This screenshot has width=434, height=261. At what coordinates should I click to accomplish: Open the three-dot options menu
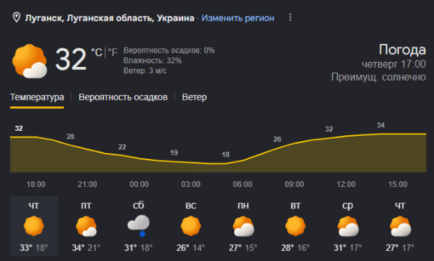(290, 17)
